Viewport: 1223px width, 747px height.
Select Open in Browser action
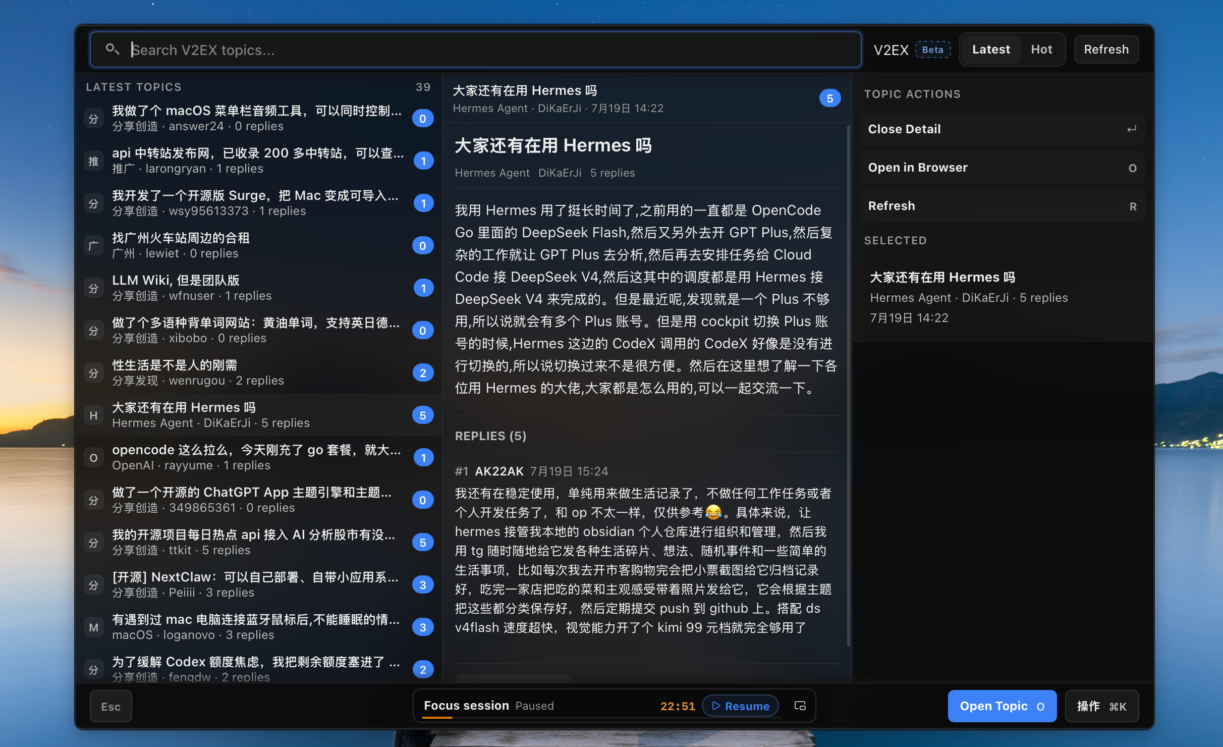(x=1003, y=168)
